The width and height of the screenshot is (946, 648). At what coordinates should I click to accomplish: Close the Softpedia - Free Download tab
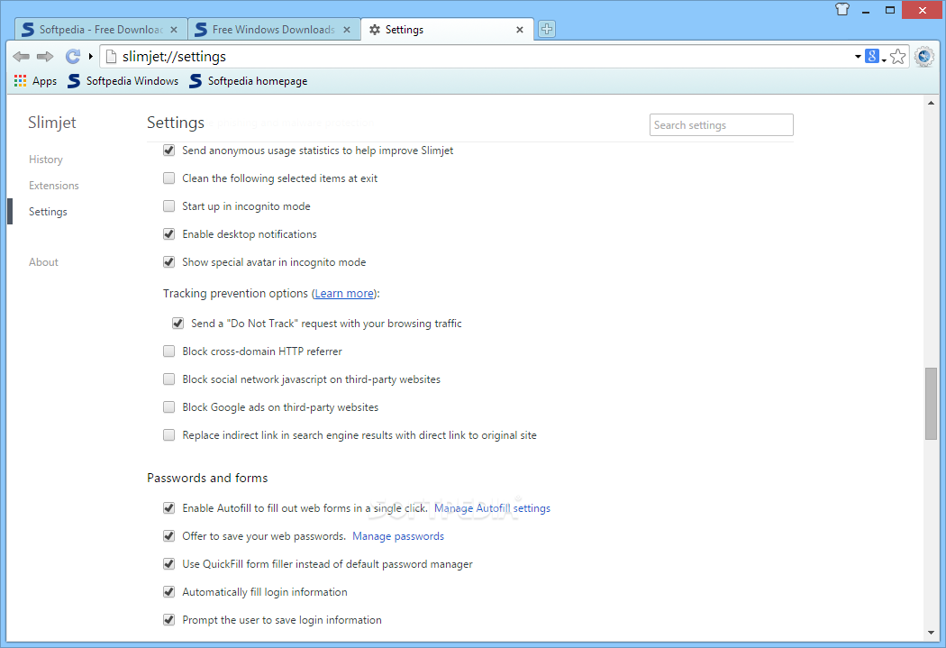pyautogui.click(x=174, y=30)
